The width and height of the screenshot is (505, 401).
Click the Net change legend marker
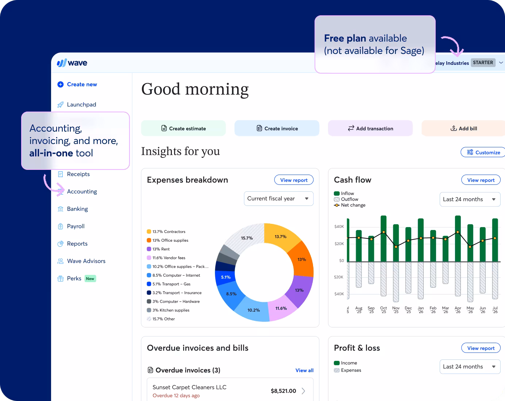[337, 205]
